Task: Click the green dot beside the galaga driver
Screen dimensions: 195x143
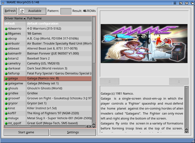Action: tap(6, 79)
